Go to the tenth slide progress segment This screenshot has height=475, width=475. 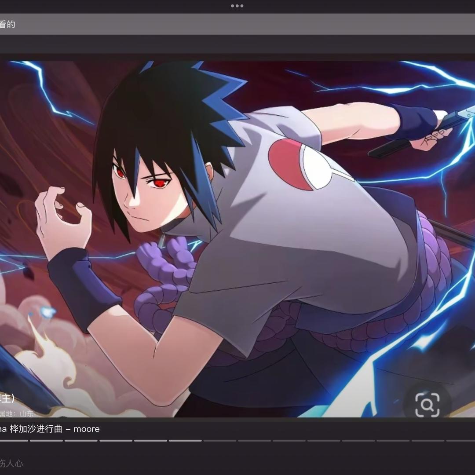click(324, 440)
